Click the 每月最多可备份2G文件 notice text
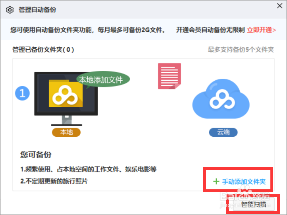Viewport: 287px width, 215px height. 131,30
